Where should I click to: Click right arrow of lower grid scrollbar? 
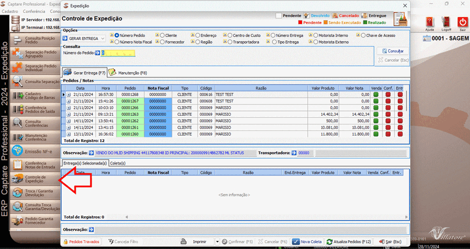point(407,217)
